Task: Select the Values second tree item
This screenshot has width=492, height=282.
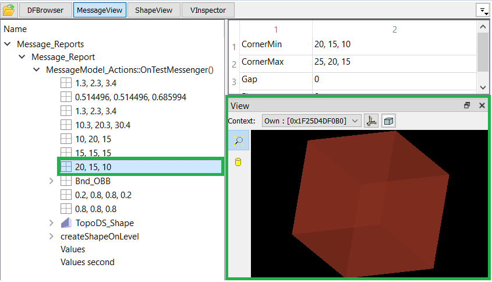Action: (x=87, y=262)
